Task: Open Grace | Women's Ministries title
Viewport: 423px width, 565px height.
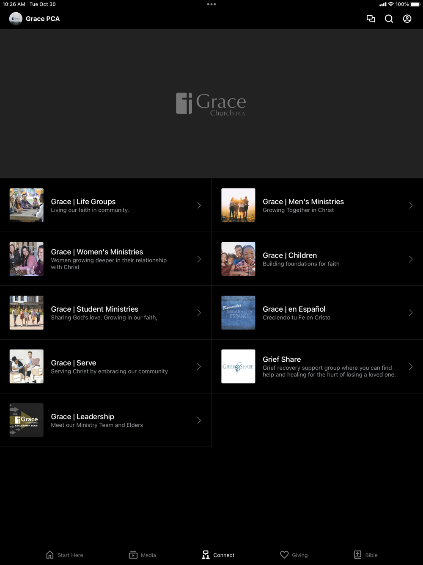Action: [x=97, y=252]
